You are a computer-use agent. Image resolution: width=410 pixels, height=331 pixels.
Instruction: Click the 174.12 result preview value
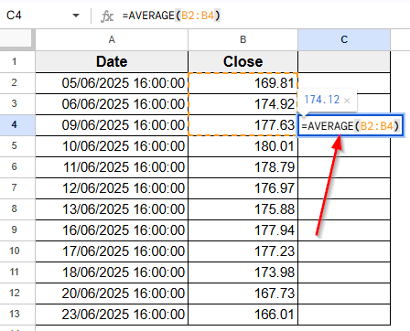click(x=321, y=100)
